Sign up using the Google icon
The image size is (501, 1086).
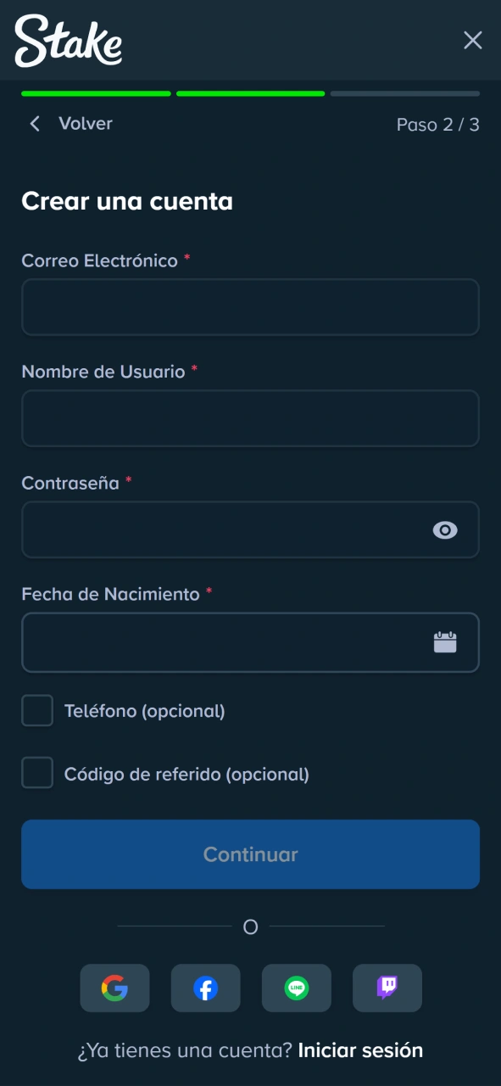click(114, 988)
